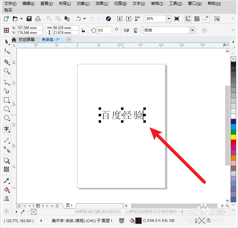Screen dimensions: 238x228
Task: Select the Polygon tool
Action: 6,118
